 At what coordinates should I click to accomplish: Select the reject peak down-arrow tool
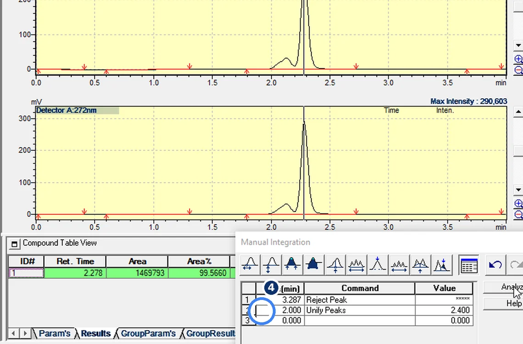(x=377, y=265)
